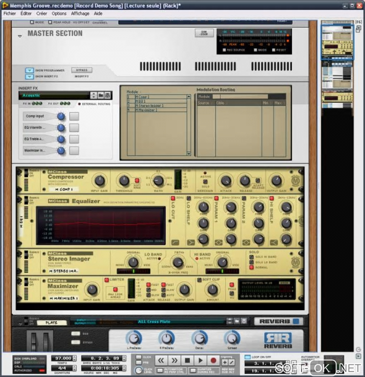
Task: Click the transport Rewind button
Action: [161, 361]
